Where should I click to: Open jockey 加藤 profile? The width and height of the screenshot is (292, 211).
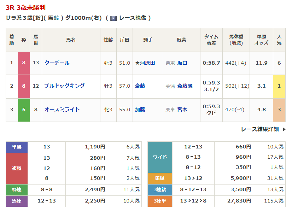pyautogui.click(x=140, y=110)
